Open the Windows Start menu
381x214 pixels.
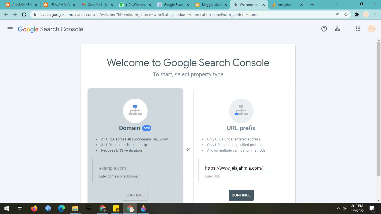(x=7, y=208)
